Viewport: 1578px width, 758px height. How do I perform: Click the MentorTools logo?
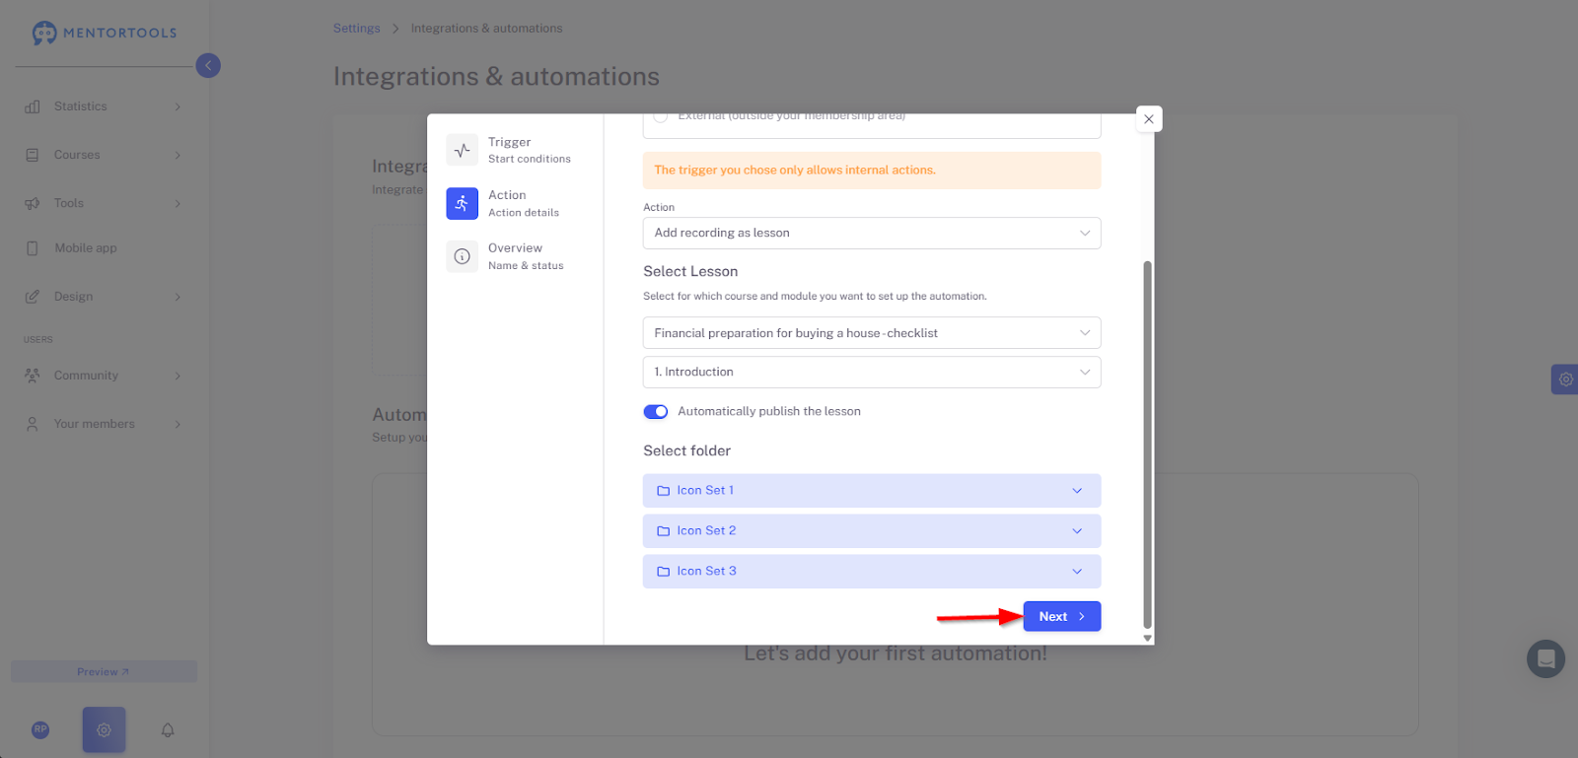click(105, 33)
